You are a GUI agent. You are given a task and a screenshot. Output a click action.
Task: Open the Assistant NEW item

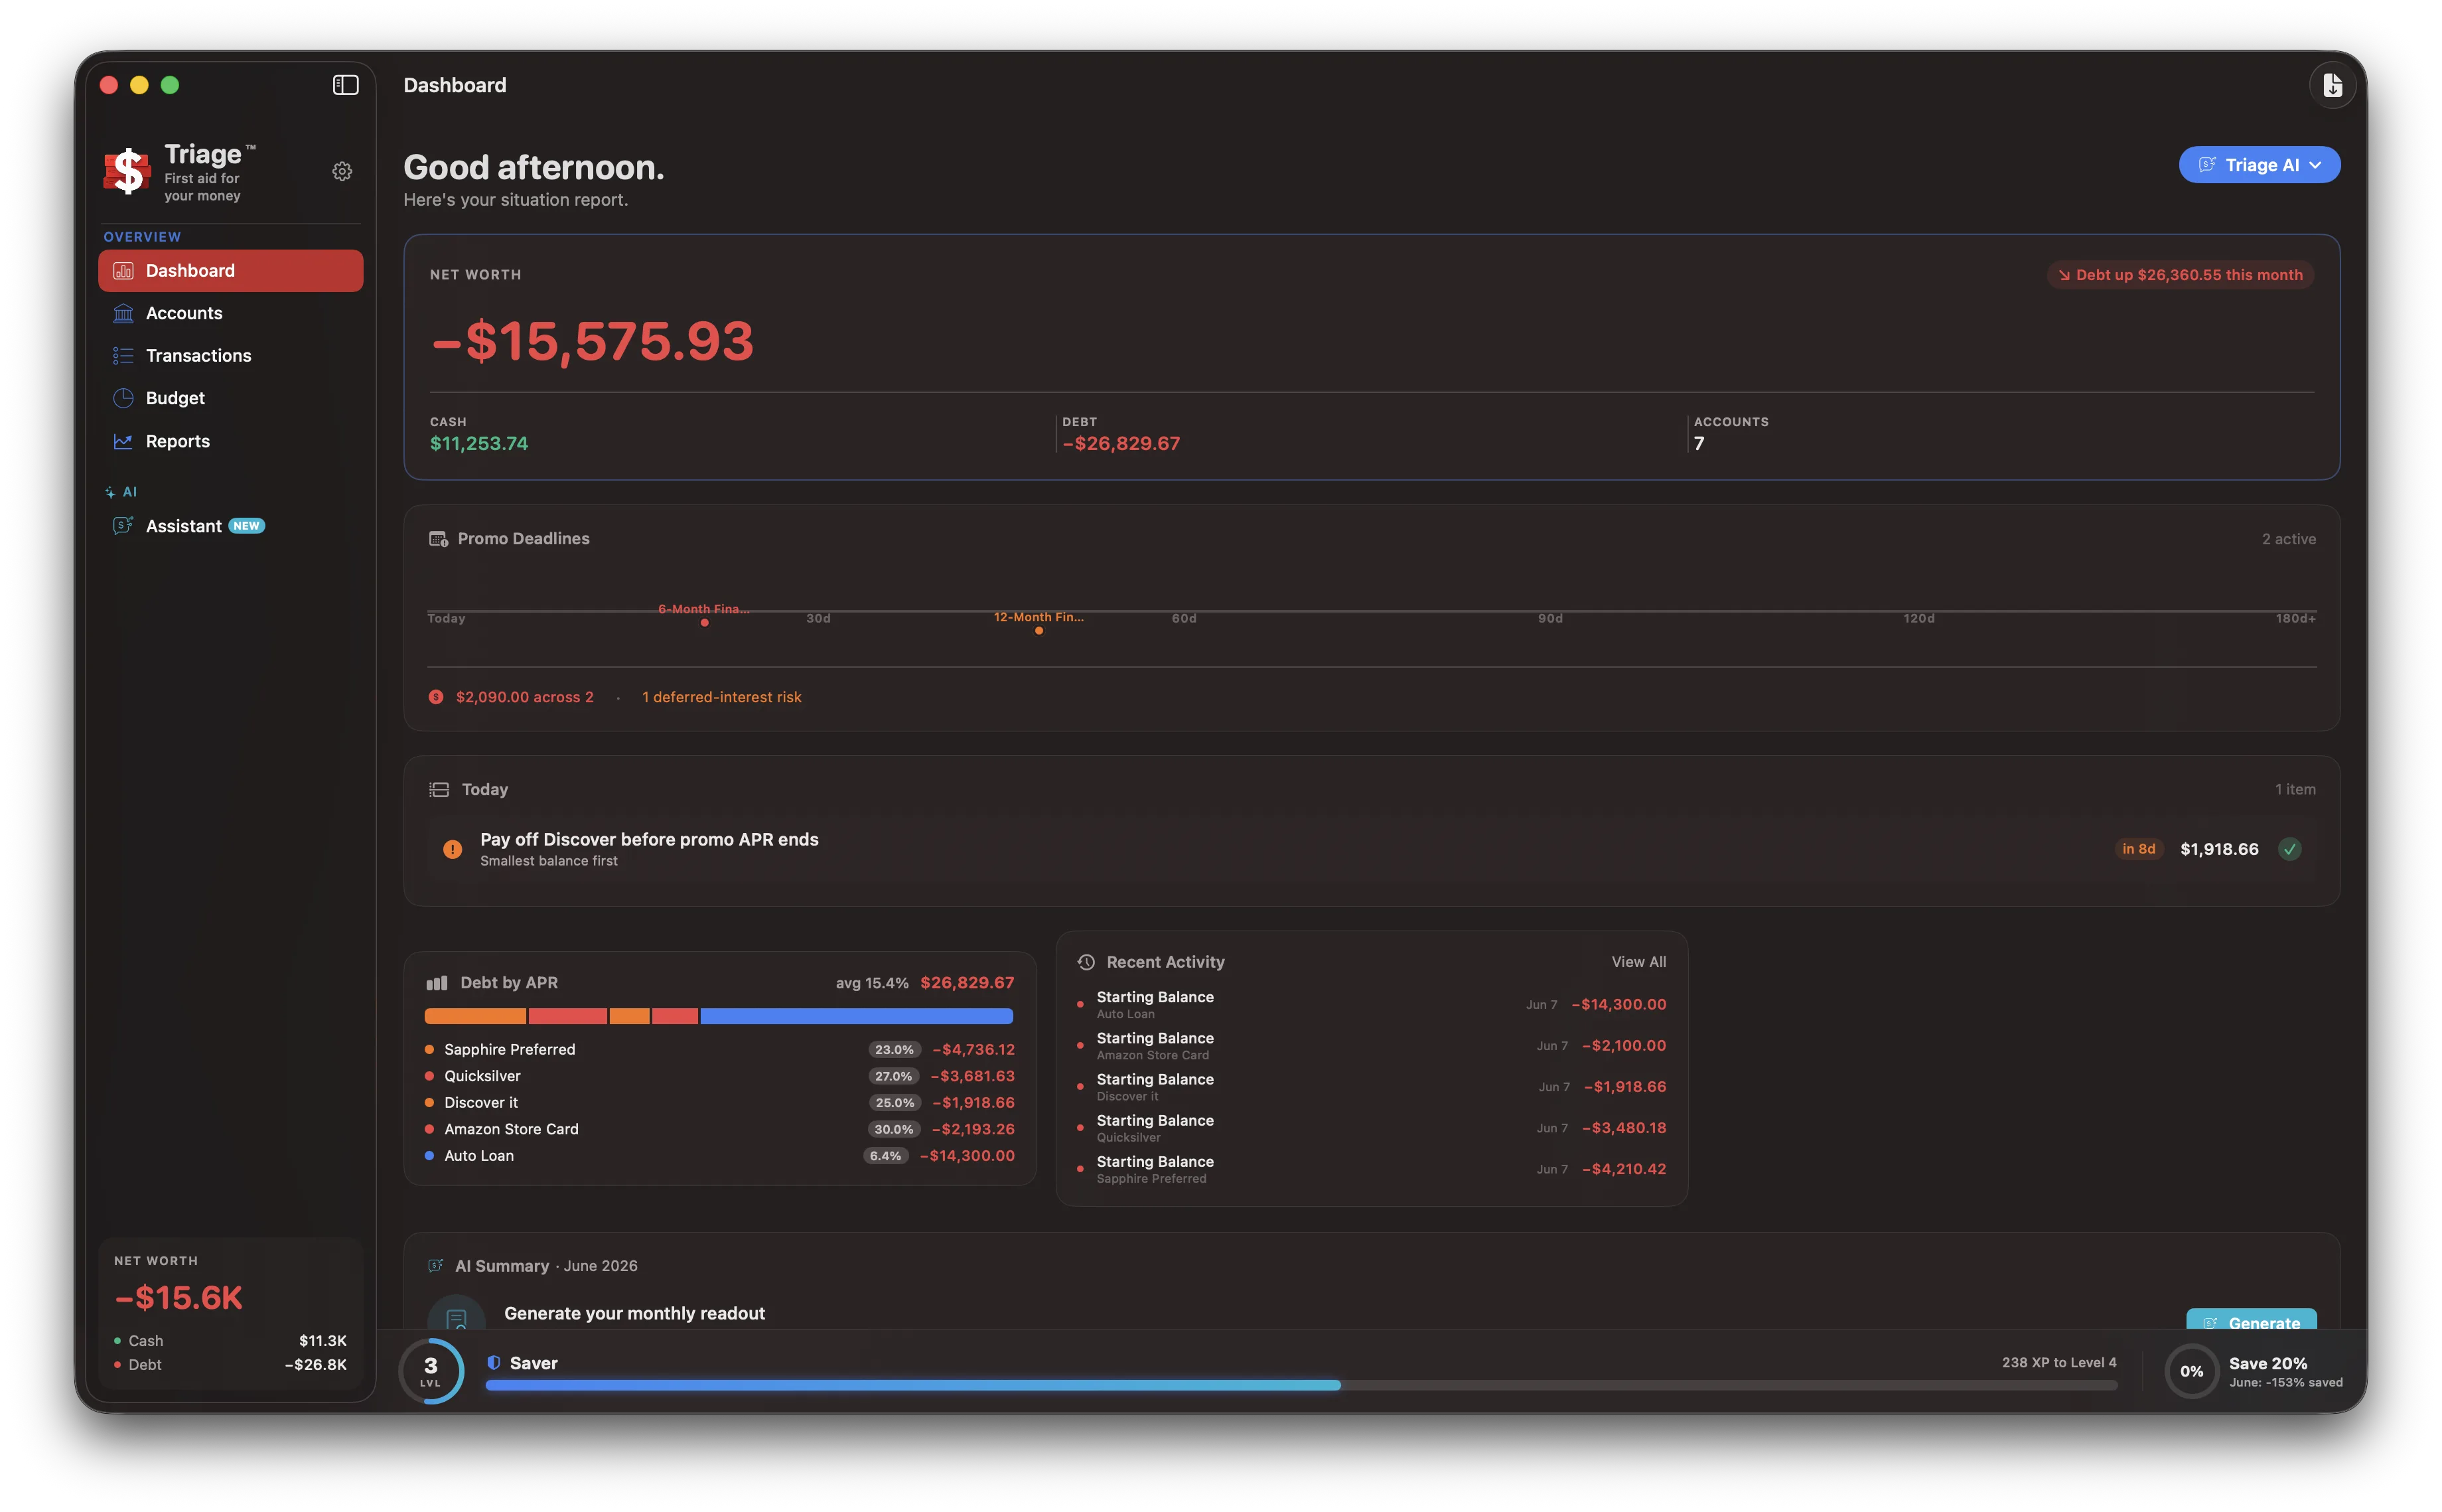click(231, 526)
